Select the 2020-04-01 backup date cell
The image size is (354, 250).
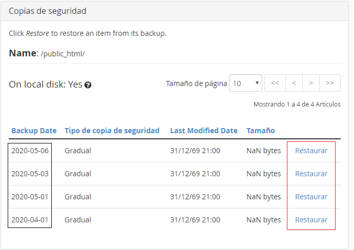(x=30, y=220)
